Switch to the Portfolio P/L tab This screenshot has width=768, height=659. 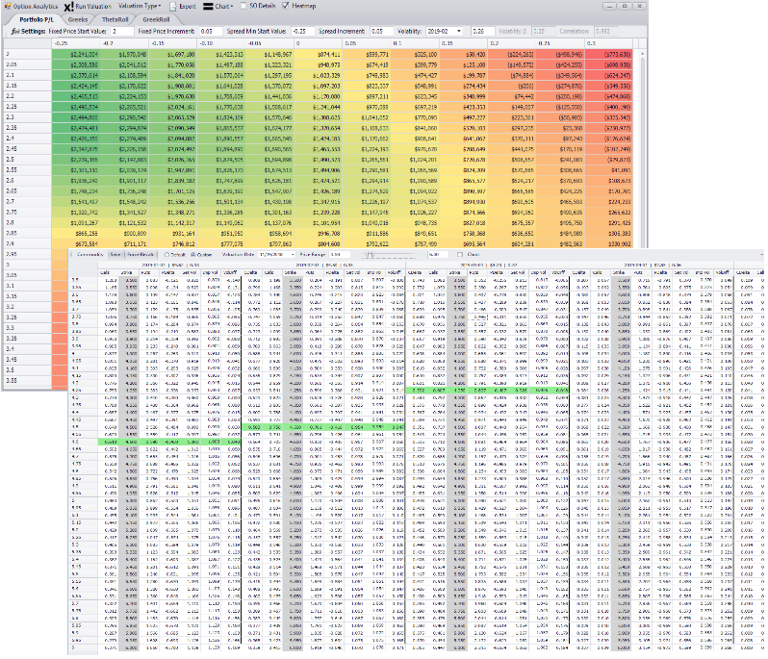click(x=37, y=19)
